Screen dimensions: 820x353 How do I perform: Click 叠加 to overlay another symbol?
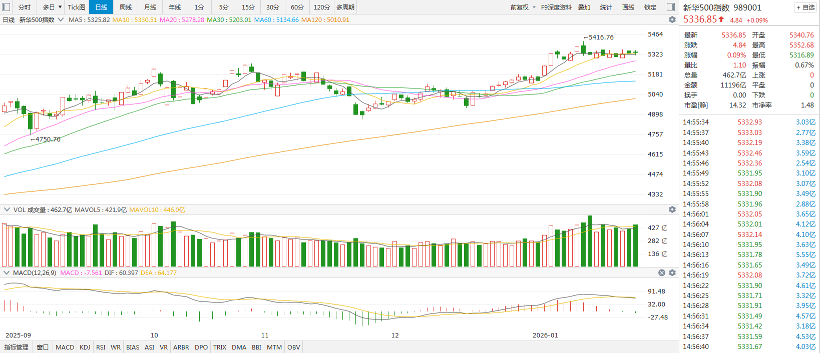(584, 7)
